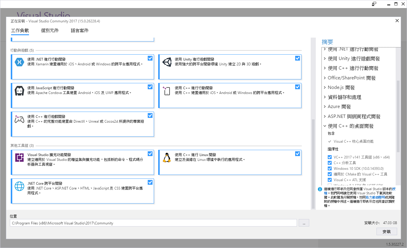Click the 安裝 button
This screenshot has width=407, height=248.
tap(387, 232)
